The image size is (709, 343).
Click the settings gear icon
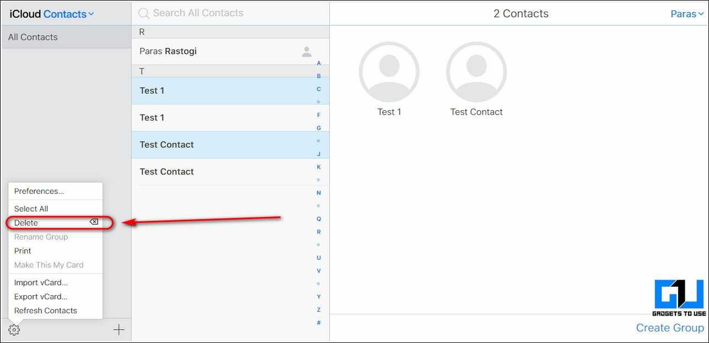[14, 330]
